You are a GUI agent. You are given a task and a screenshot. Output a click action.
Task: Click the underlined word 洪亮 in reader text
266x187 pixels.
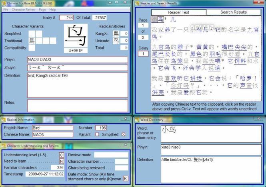(158, 93)
